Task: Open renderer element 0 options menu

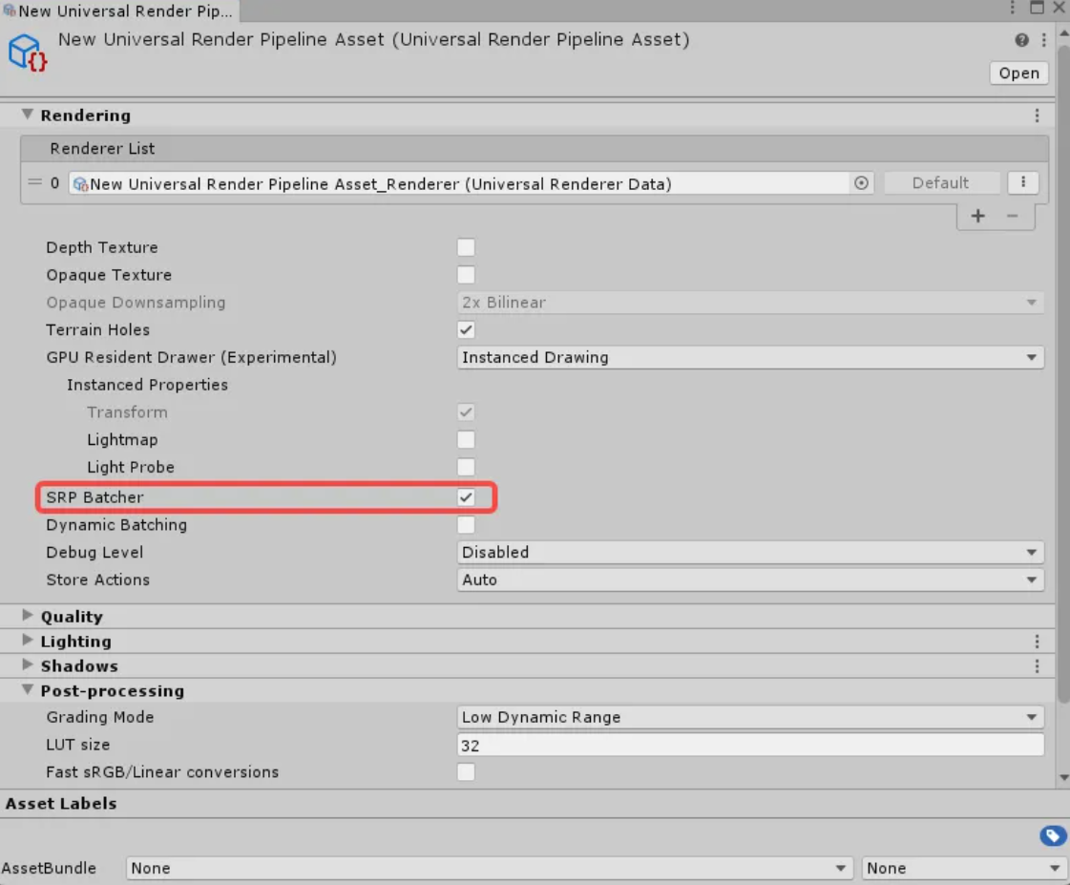Action: (1023, 183)
